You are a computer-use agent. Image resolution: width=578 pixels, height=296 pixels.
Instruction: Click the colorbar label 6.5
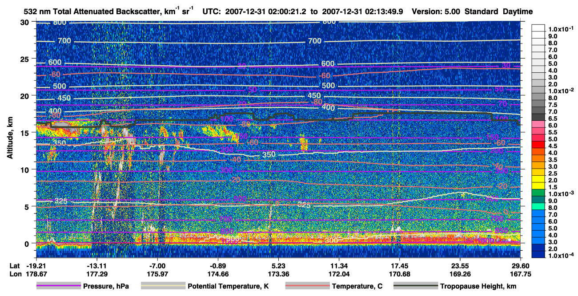(x=553, y=118)
